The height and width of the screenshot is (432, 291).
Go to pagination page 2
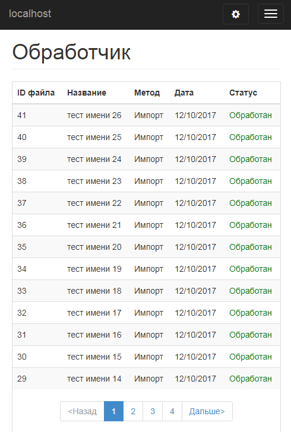pos(133,411)
